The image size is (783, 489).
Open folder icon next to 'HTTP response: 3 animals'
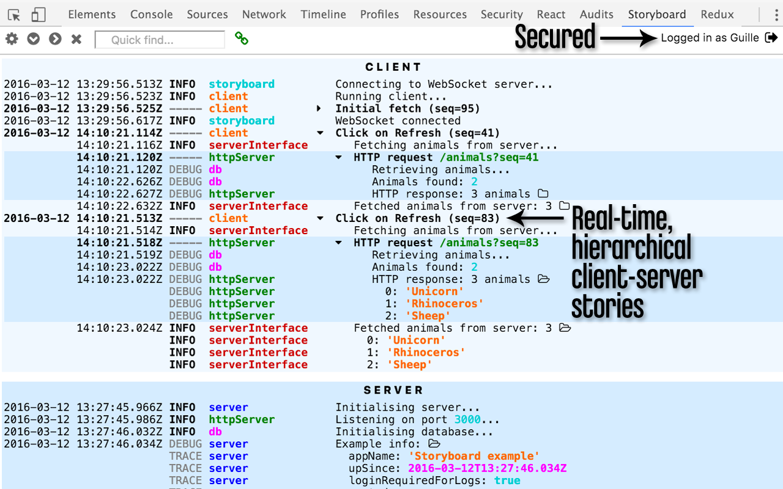click(543, 194)
